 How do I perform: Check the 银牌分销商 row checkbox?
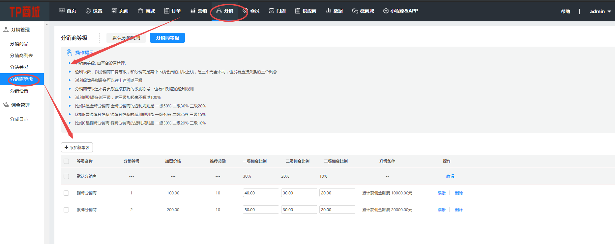point(66,210)
